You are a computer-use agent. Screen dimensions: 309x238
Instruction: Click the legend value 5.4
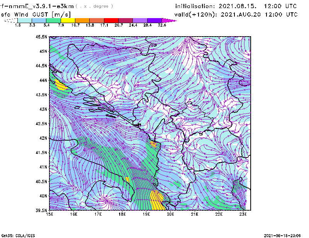(x=46, y=25)
